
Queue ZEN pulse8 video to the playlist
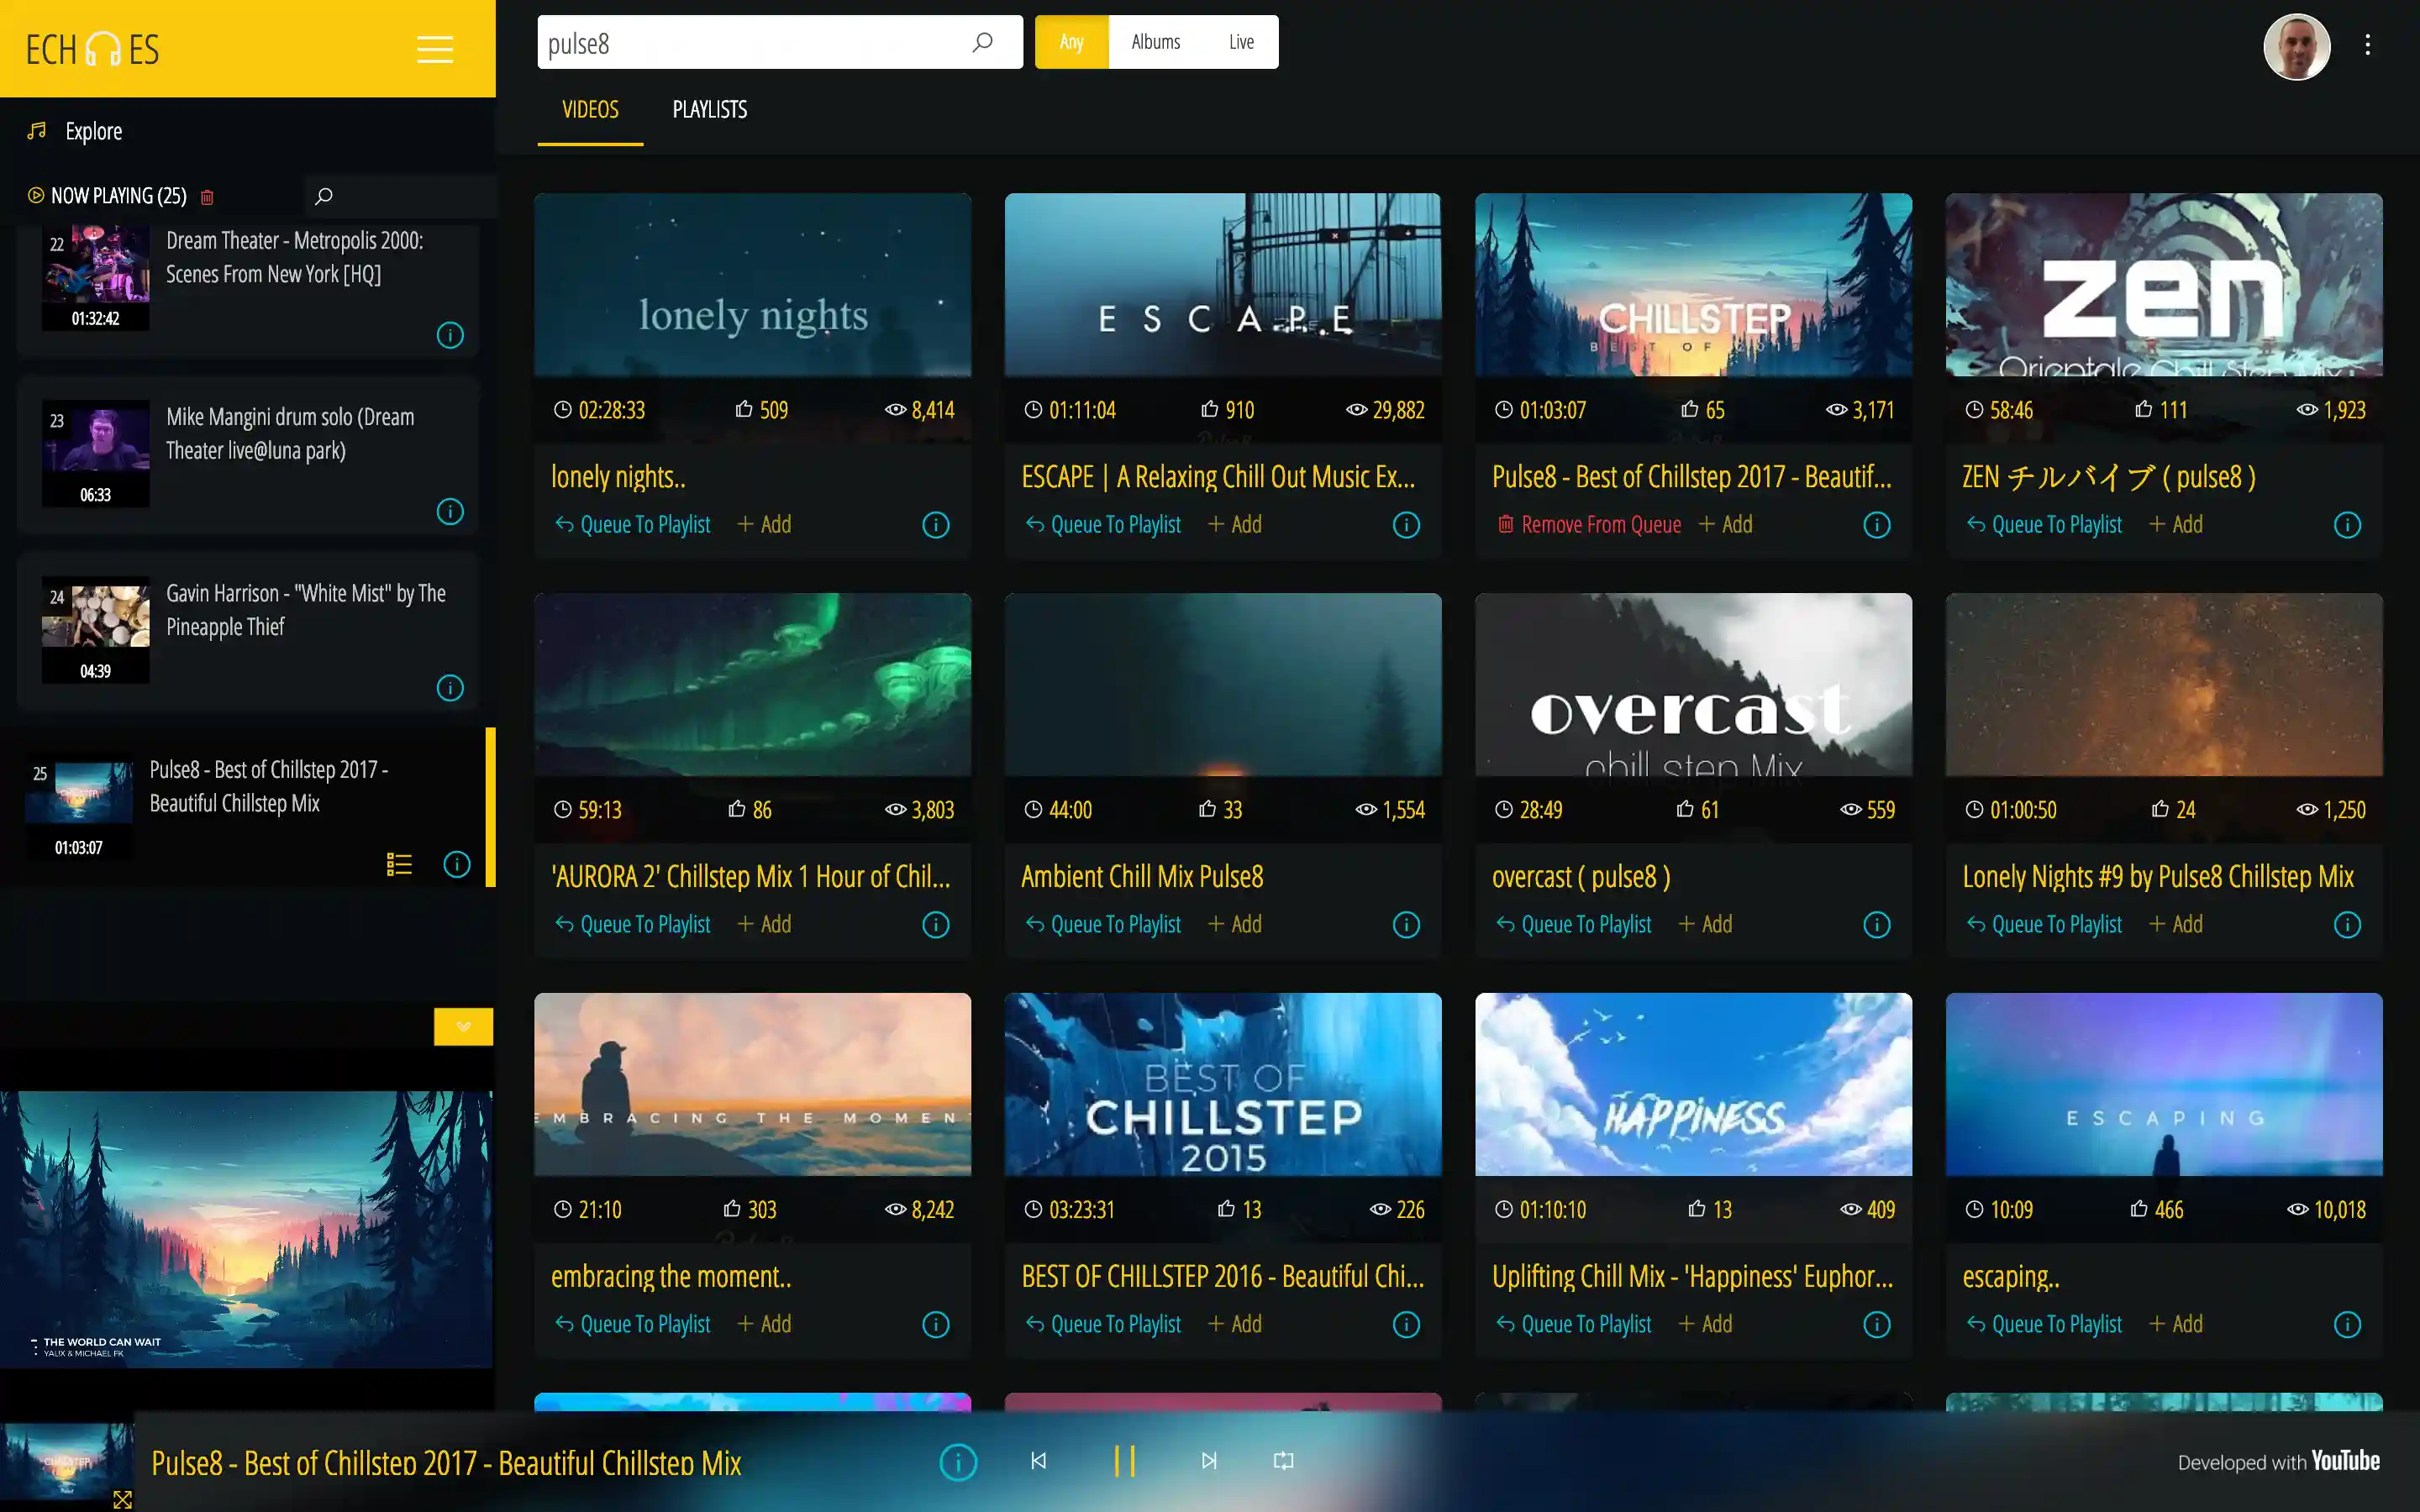(x=2044, y=525)
